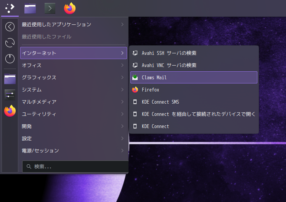Click the 検索 search input field

click(76, 167)
